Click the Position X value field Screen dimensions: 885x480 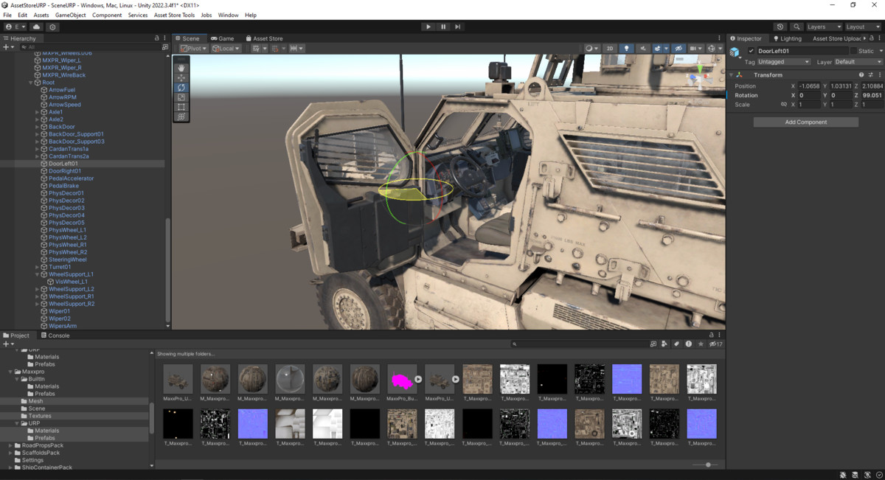pos(809,86)
